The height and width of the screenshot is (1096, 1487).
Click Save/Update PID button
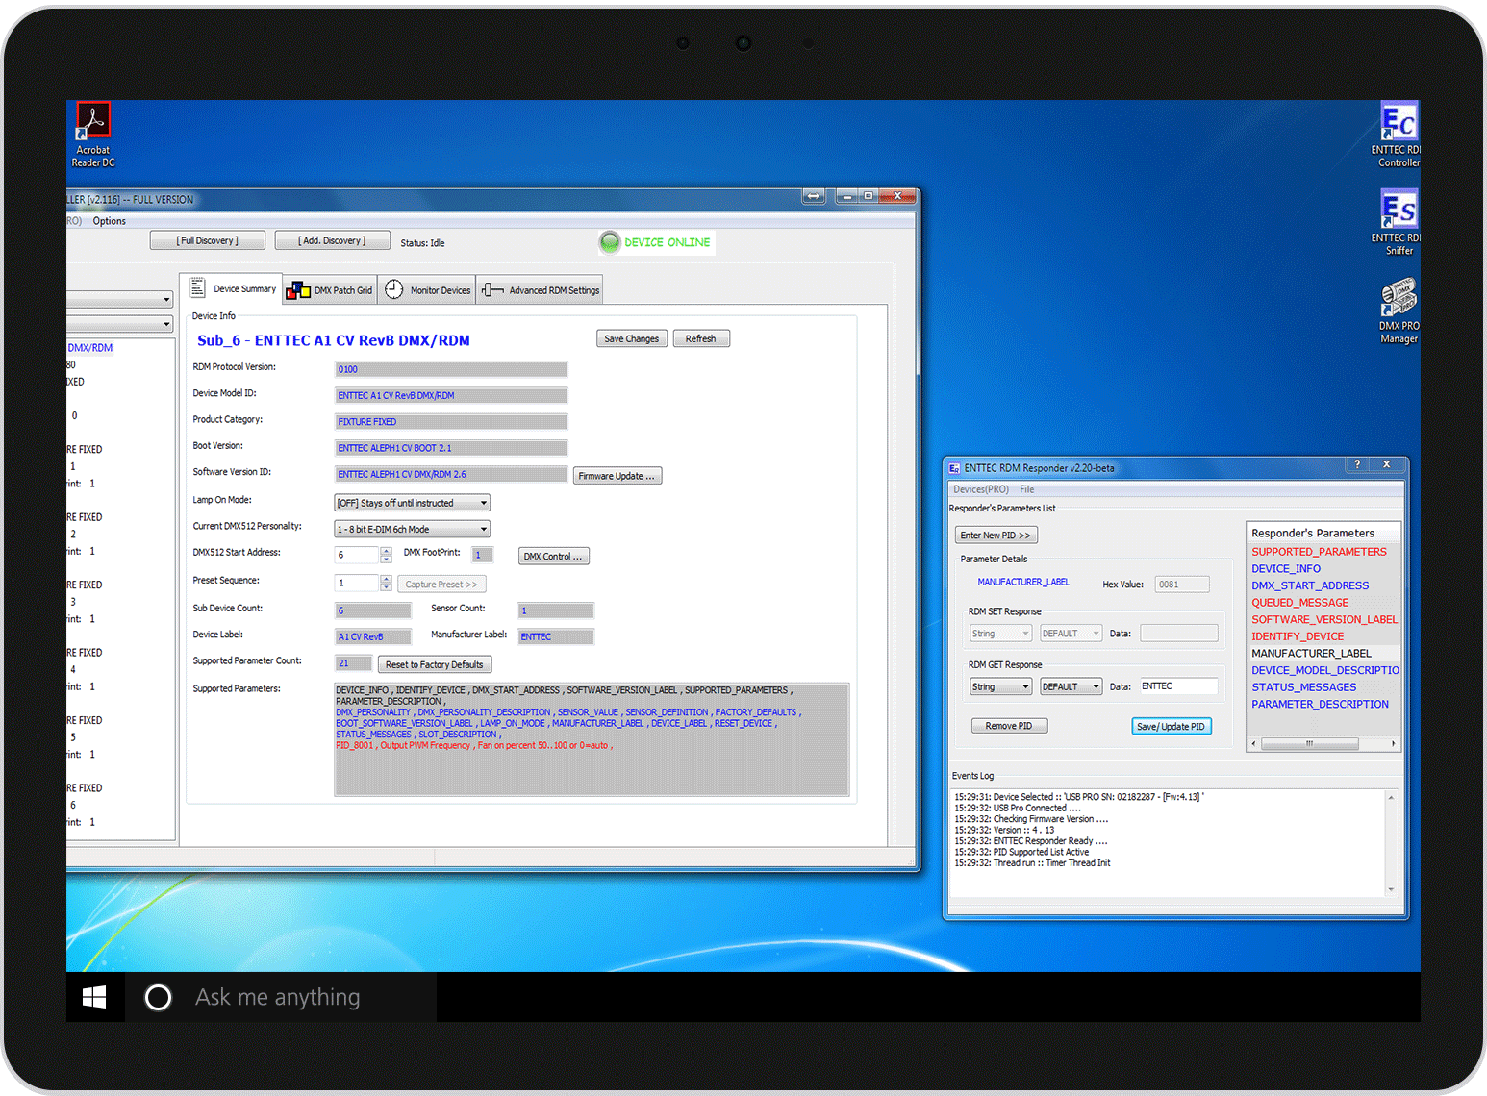coord(1171,726)
